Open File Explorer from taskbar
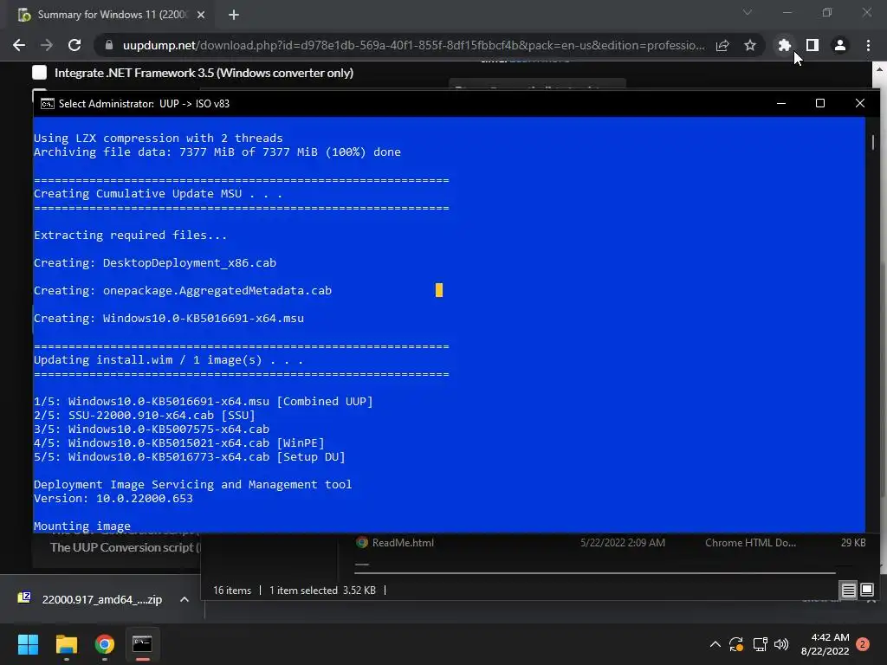 pyautogui.click(x=66, y=644)
